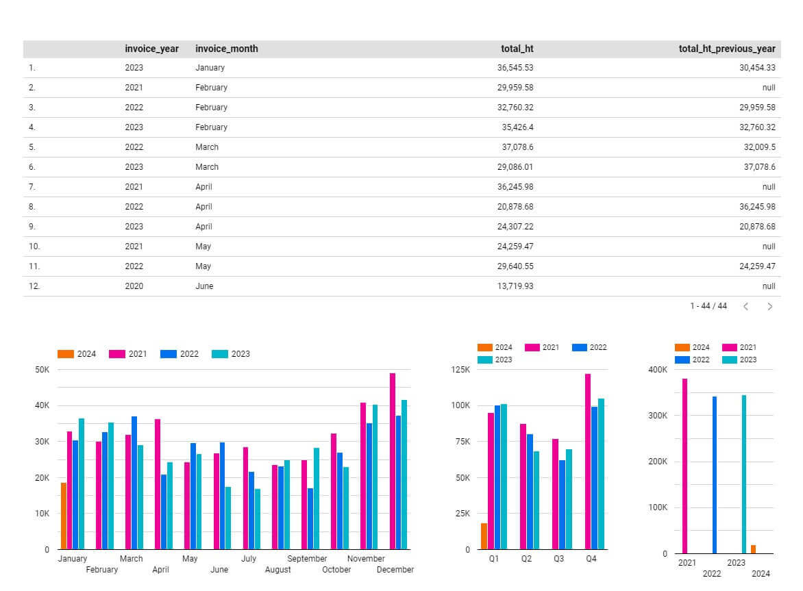Sort table by invoice_month column header
Screen dimensions: 803x591
point(226,49)
